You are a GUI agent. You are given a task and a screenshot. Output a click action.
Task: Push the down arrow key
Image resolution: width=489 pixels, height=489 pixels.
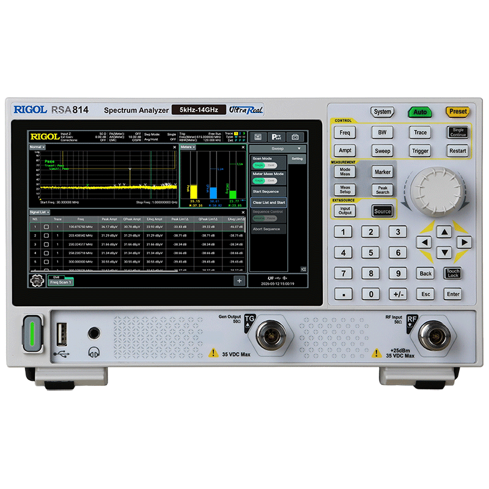point(444,252)
